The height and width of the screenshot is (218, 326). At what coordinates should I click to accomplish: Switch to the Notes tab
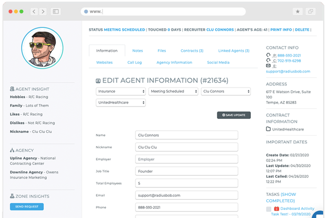pos(138,50)
